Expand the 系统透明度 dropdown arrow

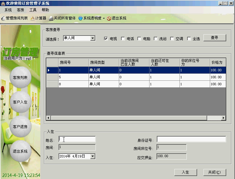104,19
